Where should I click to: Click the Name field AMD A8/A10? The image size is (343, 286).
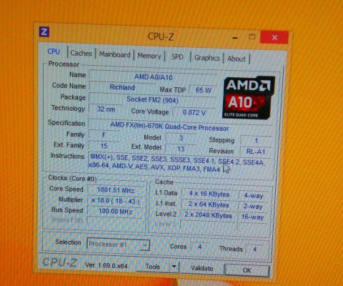pos(153,77)
